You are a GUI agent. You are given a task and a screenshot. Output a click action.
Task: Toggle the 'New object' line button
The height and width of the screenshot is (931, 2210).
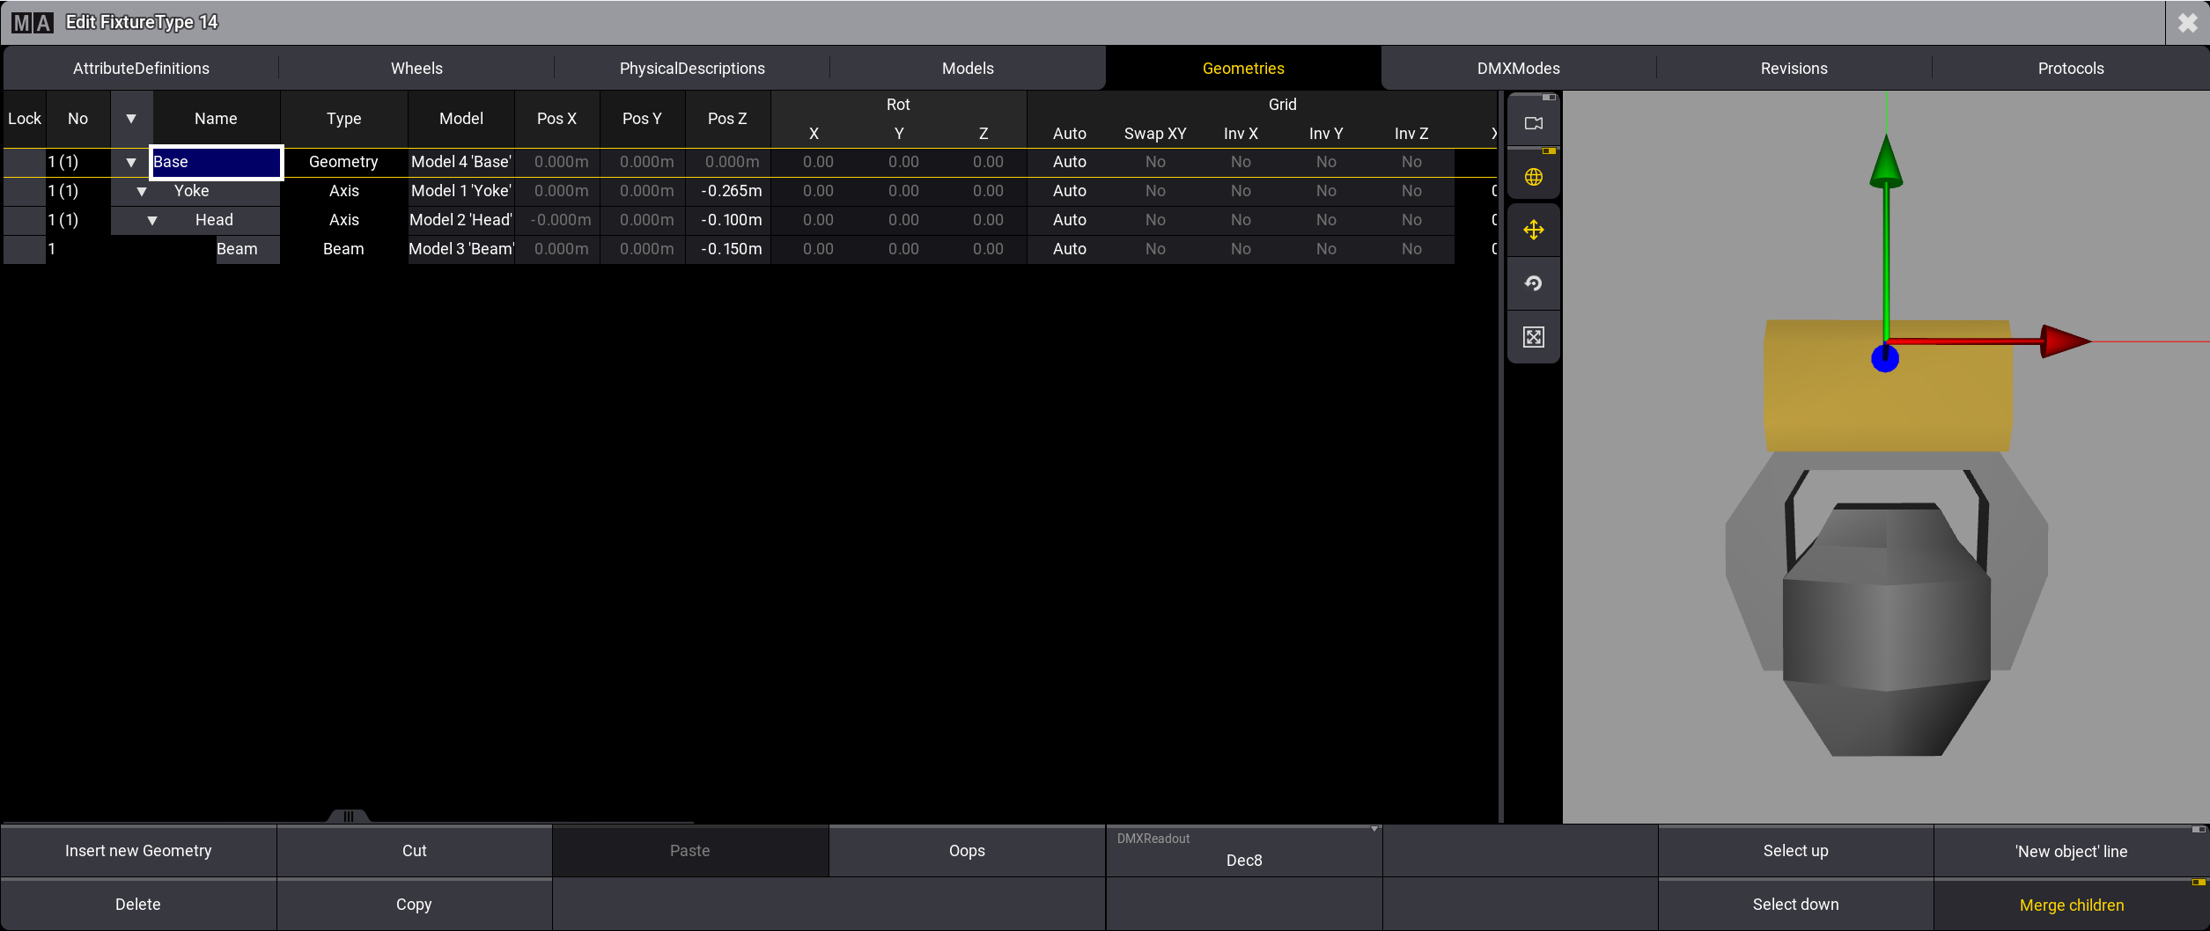[2071, 851]
